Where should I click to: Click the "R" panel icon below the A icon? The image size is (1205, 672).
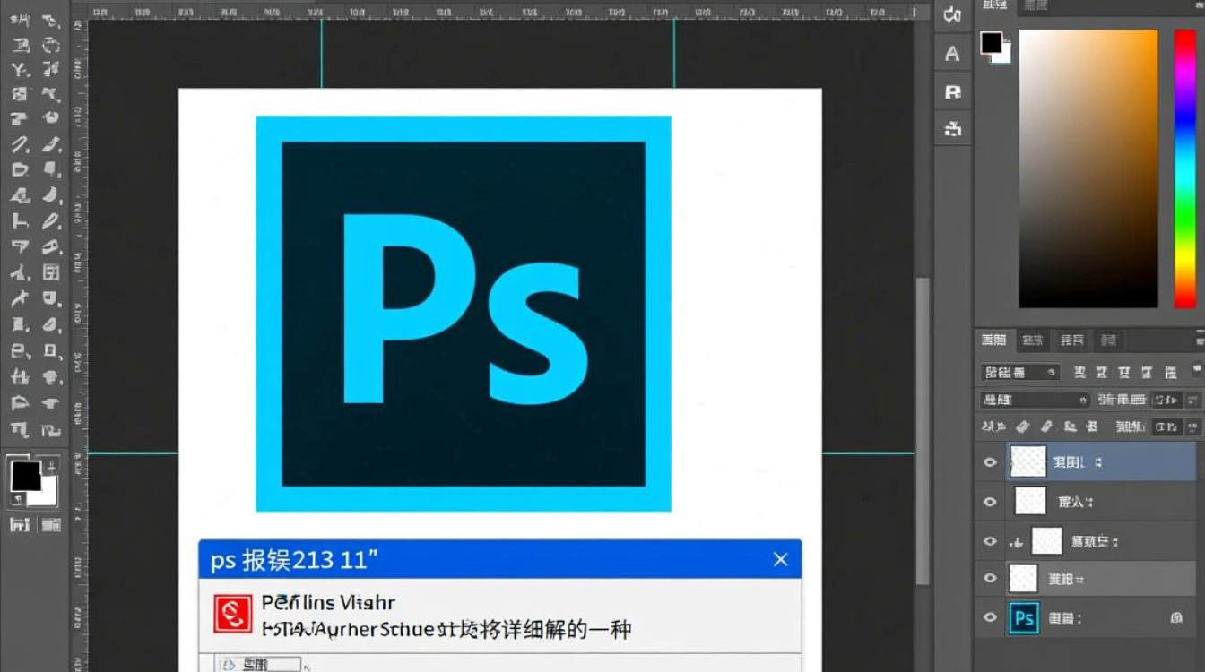point(952,92)
